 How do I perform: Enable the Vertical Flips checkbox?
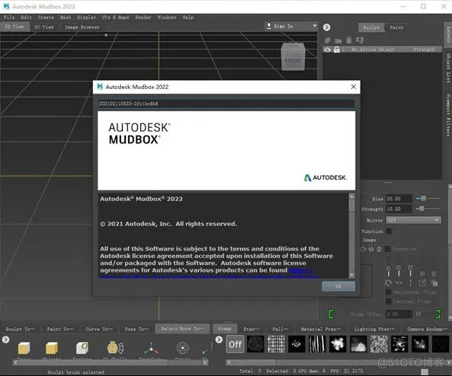click(x=388, y=301)
